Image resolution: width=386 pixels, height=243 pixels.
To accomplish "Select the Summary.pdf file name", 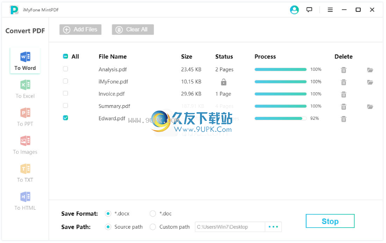I will tap(115, 106).
